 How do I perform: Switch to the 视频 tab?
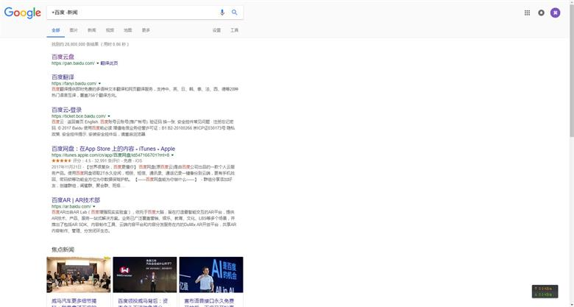pos(110,30)
